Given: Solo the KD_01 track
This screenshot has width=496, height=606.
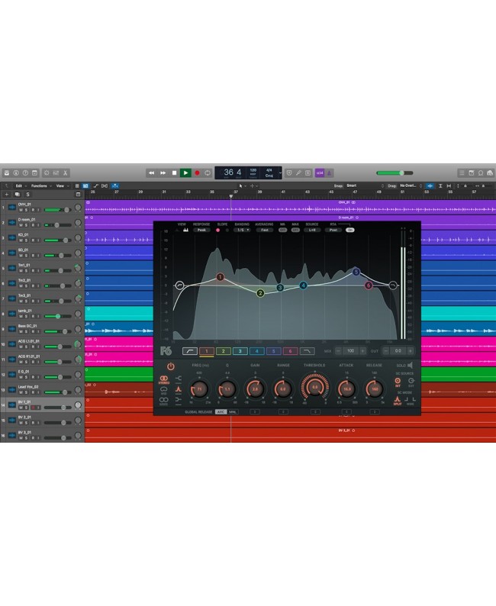Looking at the screenshot, I should coord(26,240).
